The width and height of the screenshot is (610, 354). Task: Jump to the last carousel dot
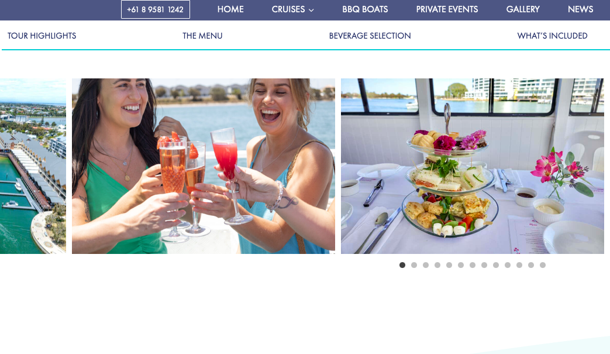543,265
